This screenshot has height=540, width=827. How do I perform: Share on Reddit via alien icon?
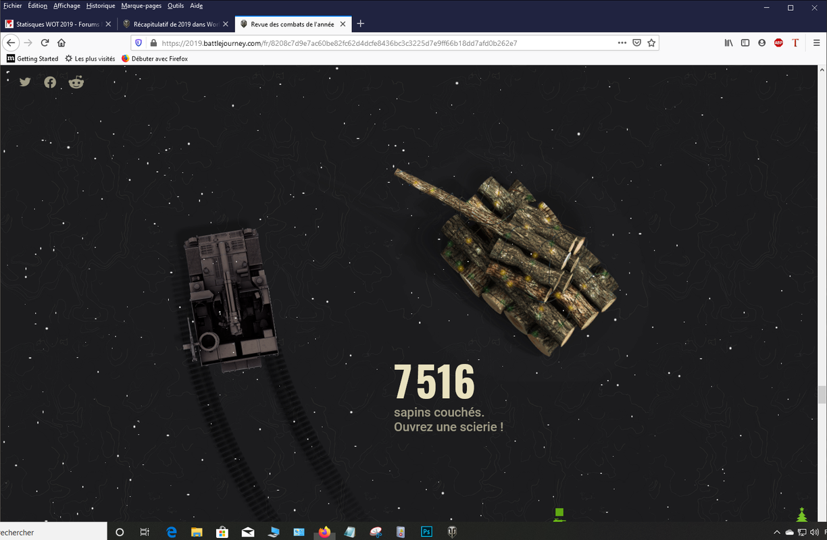[x=76, y=82]
